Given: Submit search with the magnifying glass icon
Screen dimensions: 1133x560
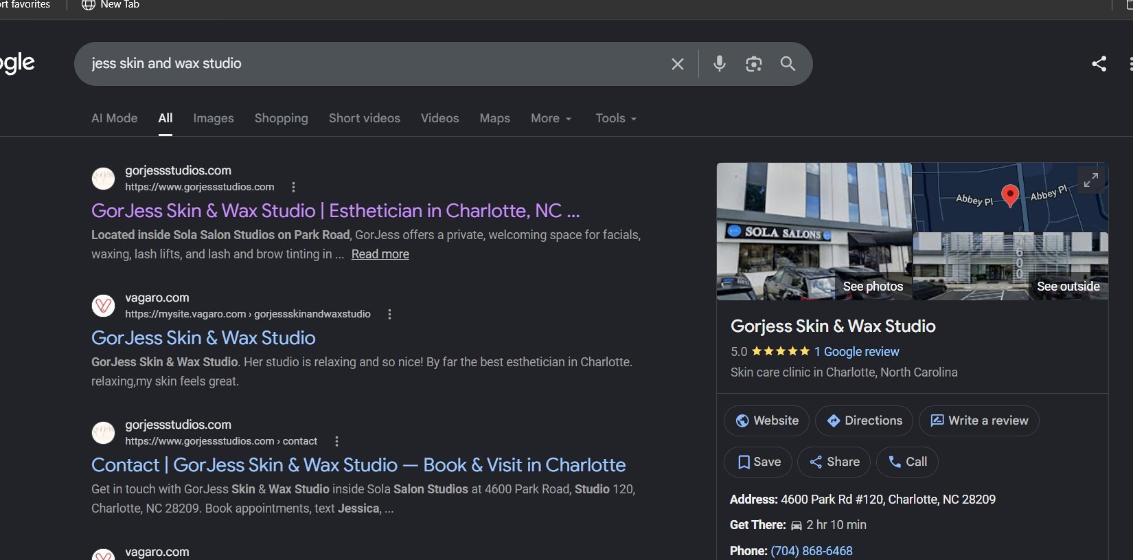Looking at the screenshot, I should tap(788, 64).
